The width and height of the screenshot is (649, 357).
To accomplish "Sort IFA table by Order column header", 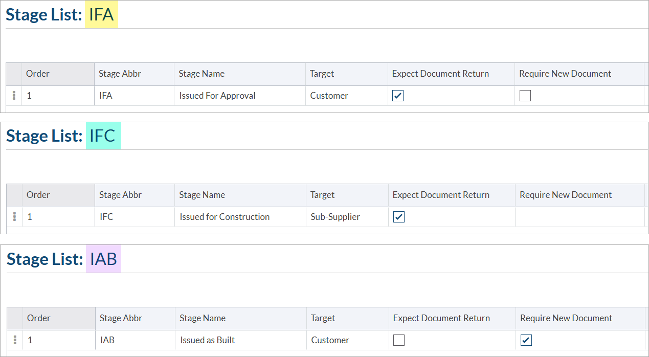I will click(x=38, y=74).
